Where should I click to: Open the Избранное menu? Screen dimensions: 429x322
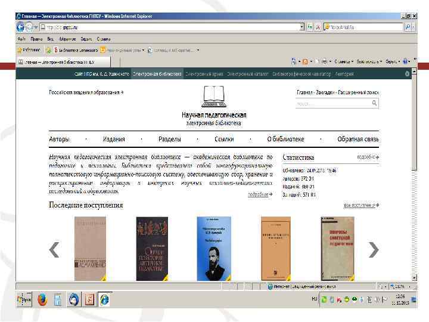67,39
